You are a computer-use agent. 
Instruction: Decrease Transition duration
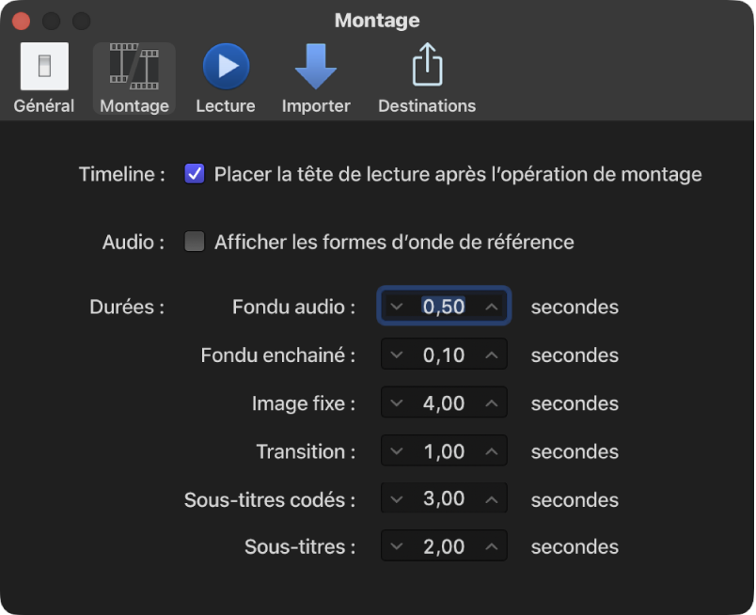coord(396,451)
